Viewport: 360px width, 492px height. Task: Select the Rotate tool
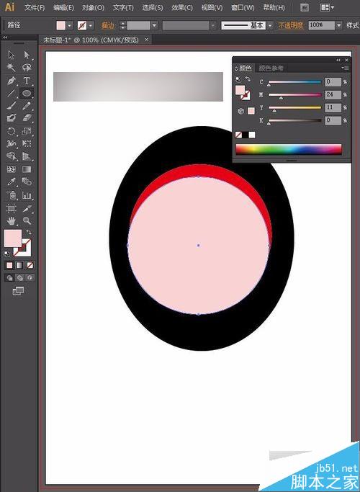[12, 131]
